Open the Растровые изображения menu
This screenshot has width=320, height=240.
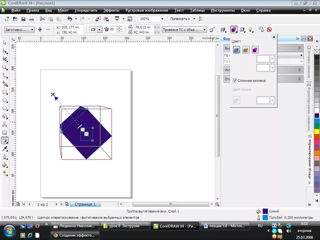[147, 10]
